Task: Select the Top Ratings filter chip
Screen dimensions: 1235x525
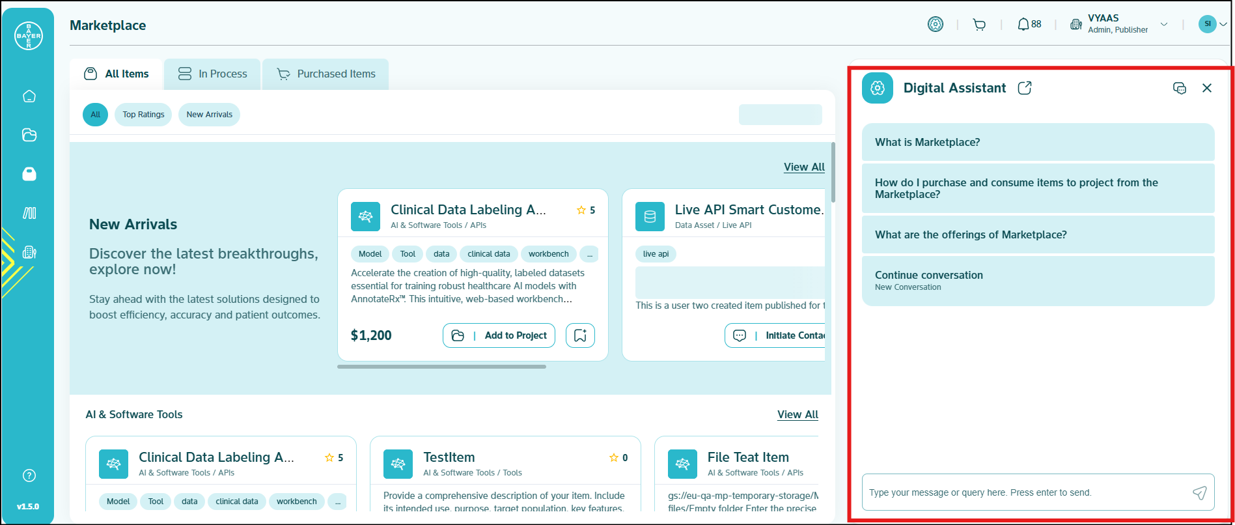Action: click(143, 115)
